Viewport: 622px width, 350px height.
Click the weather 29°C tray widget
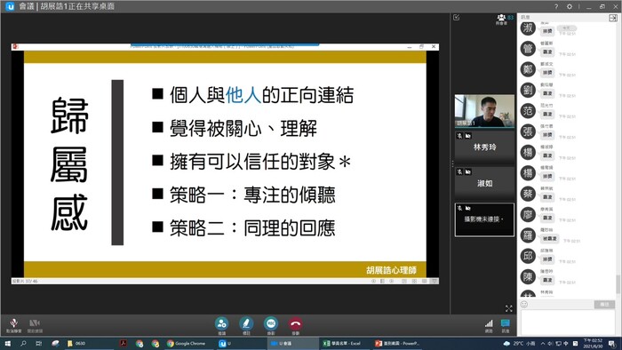pos(520,343)
